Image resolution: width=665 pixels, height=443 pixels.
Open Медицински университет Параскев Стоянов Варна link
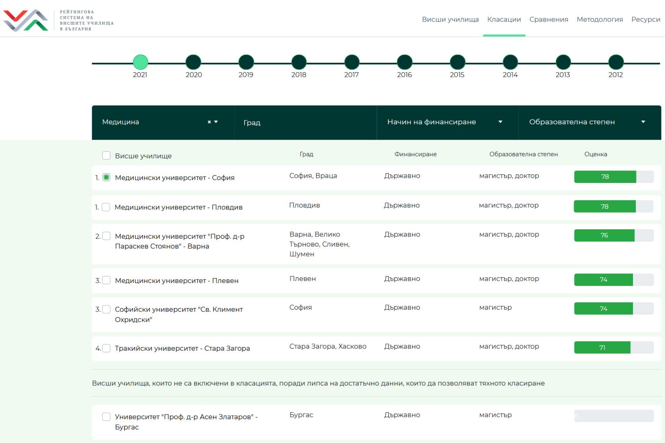click(180, 241)
